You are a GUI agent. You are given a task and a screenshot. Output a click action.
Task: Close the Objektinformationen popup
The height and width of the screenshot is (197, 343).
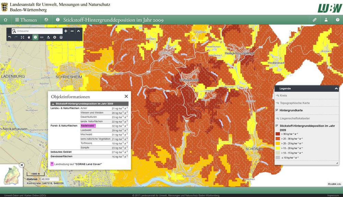(x=126, y=97)
